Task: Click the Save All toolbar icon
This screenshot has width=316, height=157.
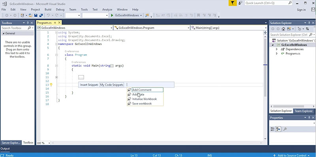Action: click(x=41, y=15)
